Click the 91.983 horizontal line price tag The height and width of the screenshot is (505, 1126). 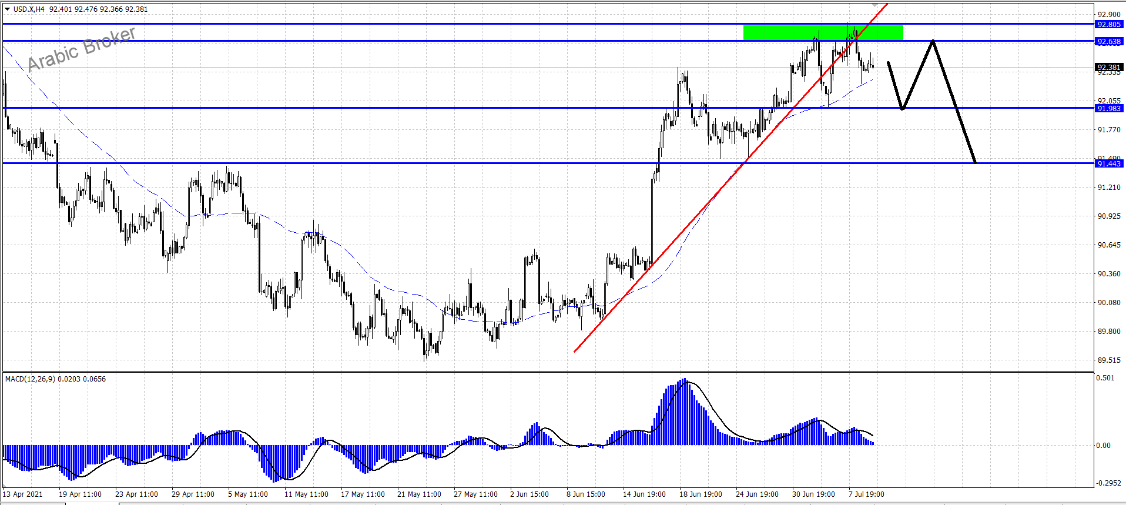(1109, 109)
